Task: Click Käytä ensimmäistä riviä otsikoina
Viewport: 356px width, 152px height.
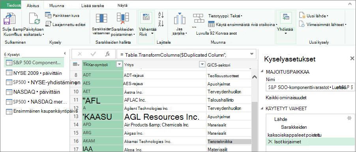Action: (x=243, y=24)
